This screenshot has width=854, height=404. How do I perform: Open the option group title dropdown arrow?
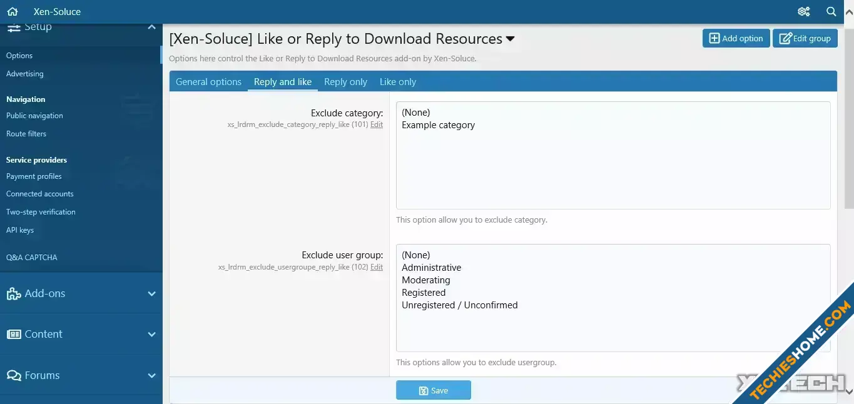point(511,39)
